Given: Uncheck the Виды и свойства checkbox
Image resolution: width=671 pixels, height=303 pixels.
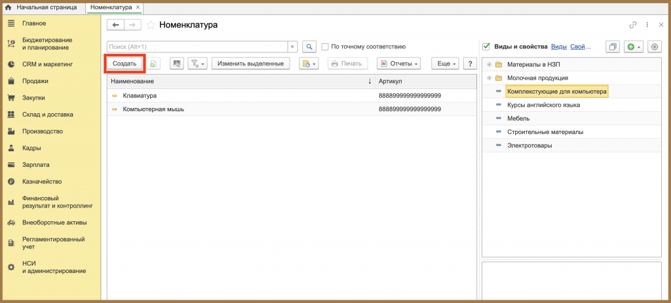Looking at the screenshot, I should 486,46.
